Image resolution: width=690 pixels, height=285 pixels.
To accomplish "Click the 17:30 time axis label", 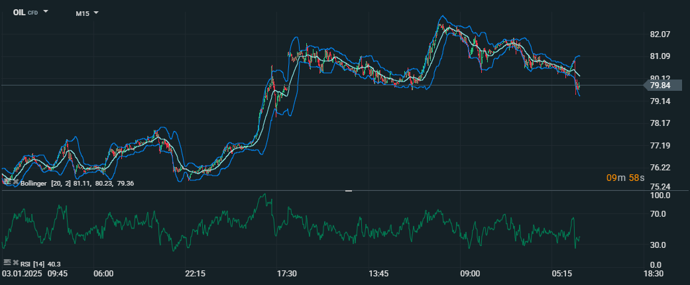I will click(x=286, y=273).
